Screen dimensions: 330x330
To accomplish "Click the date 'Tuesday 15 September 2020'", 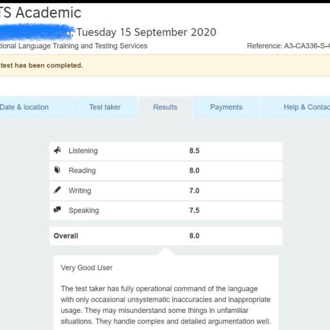I will point(147,33).
